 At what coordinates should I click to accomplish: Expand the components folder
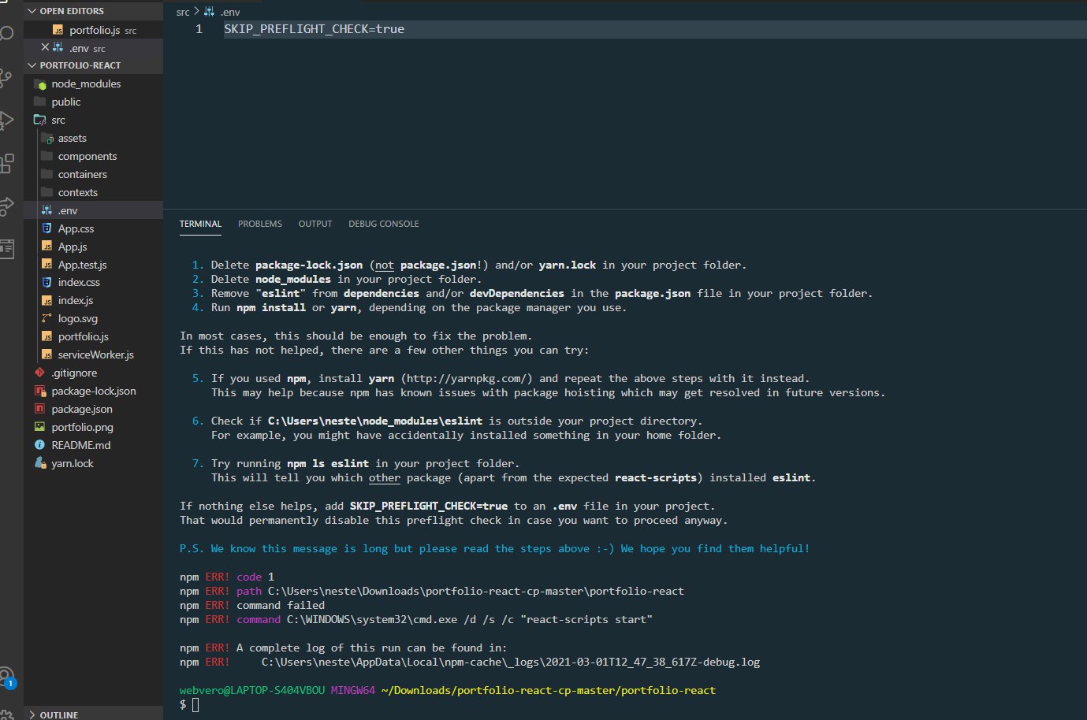coord(93,156)
